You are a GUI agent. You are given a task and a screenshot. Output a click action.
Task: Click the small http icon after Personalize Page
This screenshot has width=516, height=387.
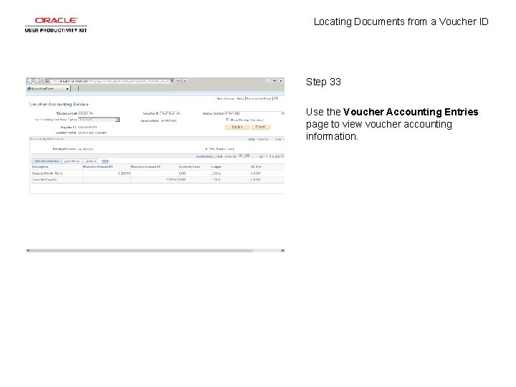pyautogui.click(x=276, y=98)
